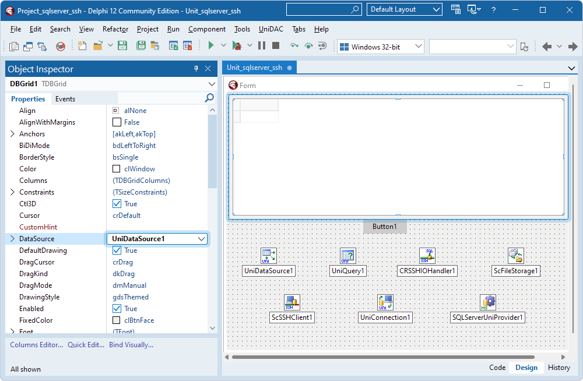Switch to the Events tab in Object Inspector
Viewport: 583px width, 381px height.
[x=65, y=98]
